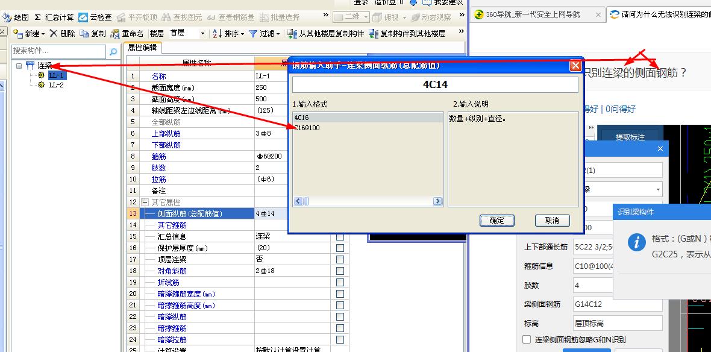Tick the checkbox in 保护层厚度 row
The height and width of the screenshot is (352, 711).
(x=340, y=248)
